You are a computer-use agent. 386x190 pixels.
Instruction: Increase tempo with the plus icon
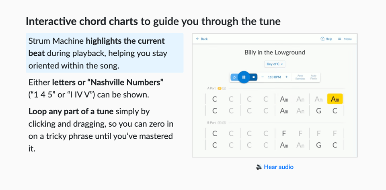coord(286,77)
